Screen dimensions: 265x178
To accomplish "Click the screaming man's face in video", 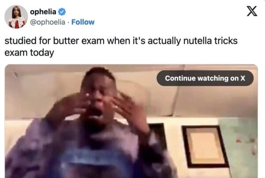I will point(100,100).
